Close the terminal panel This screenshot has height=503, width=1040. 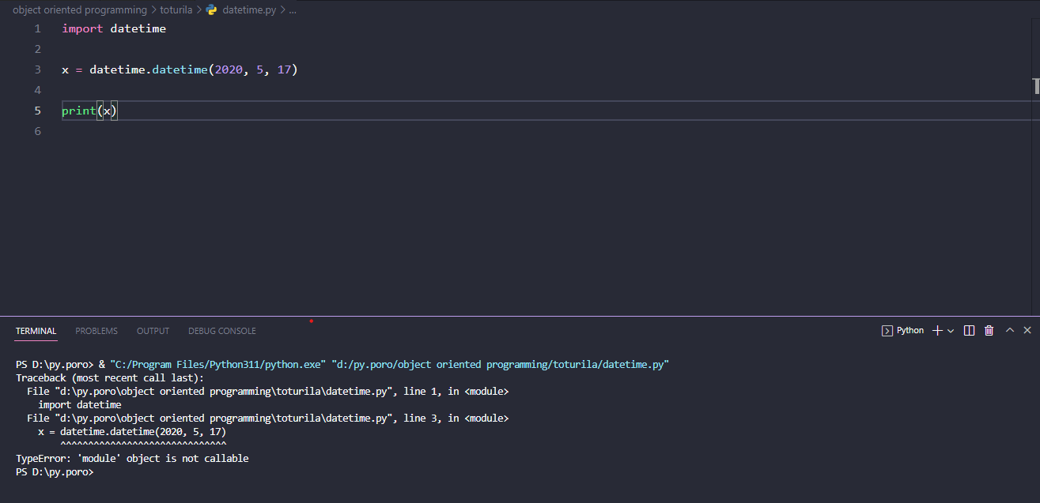click(x=1027, y=331)
